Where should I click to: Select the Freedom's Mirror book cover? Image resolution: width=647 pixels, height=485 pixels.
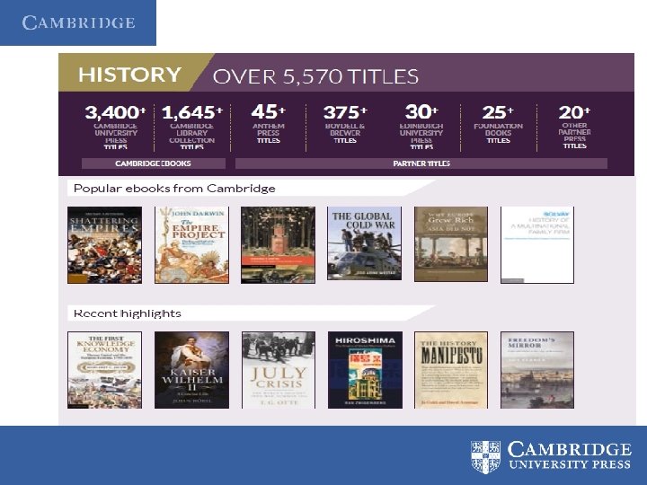tap(537, 370)
